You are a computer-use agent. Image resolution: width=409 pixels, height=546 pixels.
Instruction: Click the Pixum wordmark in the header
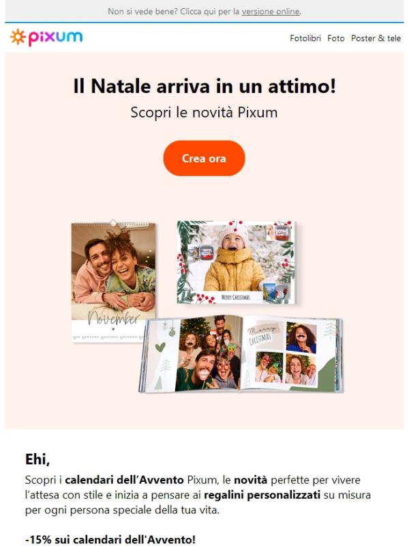[55, 38]
